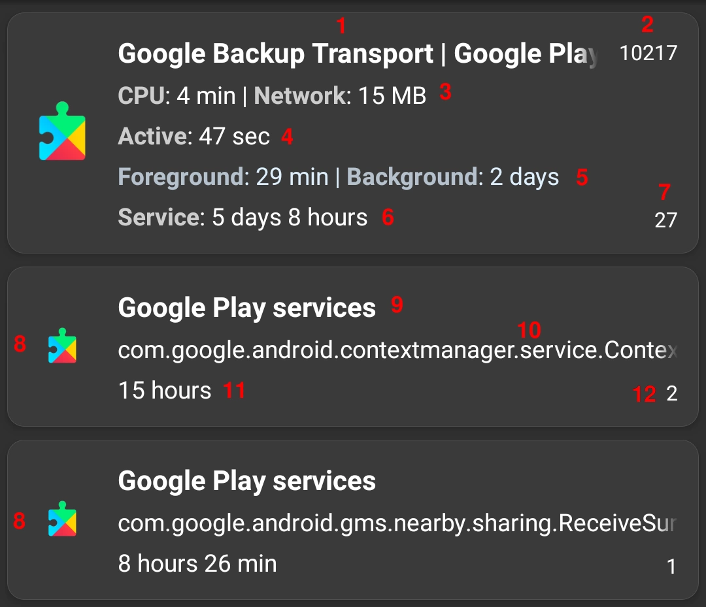Viewport: 706px width, 607px height.
Task: Select the Google Play services icon on ContextManager card
Action: (63, 347)
